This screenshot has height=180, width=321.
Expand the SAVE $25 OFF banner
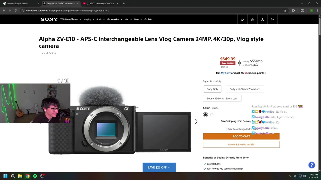click(159, 167)
